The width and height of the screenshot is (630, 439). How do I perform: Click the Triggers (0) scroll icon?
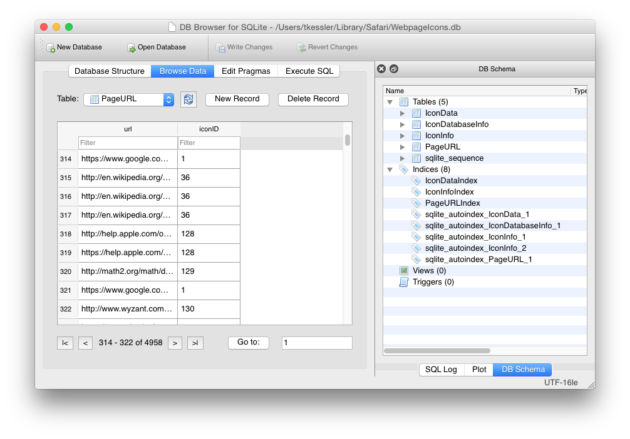click(404, 281)
